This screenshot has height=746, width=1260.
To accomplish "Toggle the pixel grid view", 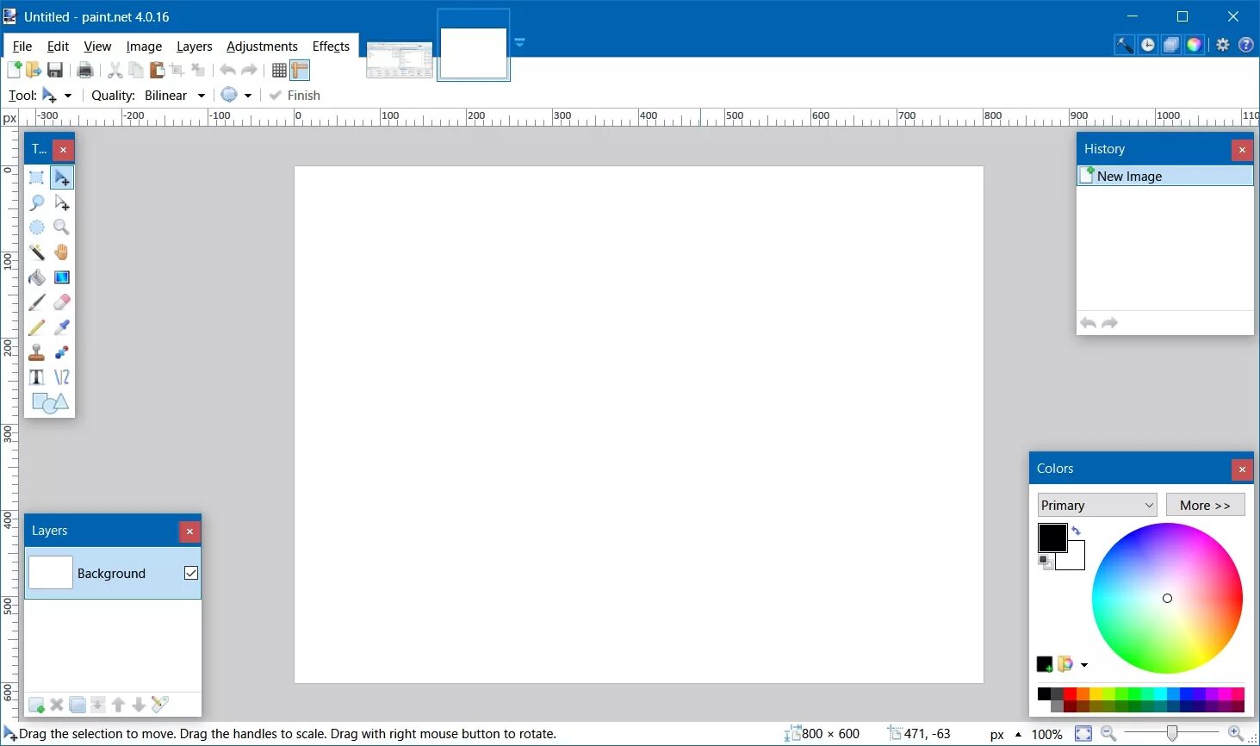I will point(279,71).
